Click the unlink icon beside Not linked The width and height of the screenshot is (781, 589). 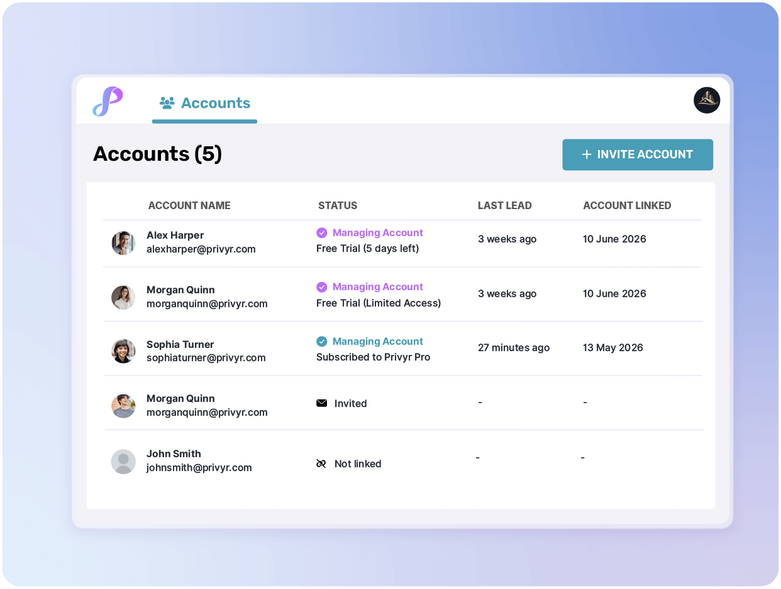click(321, 464)
